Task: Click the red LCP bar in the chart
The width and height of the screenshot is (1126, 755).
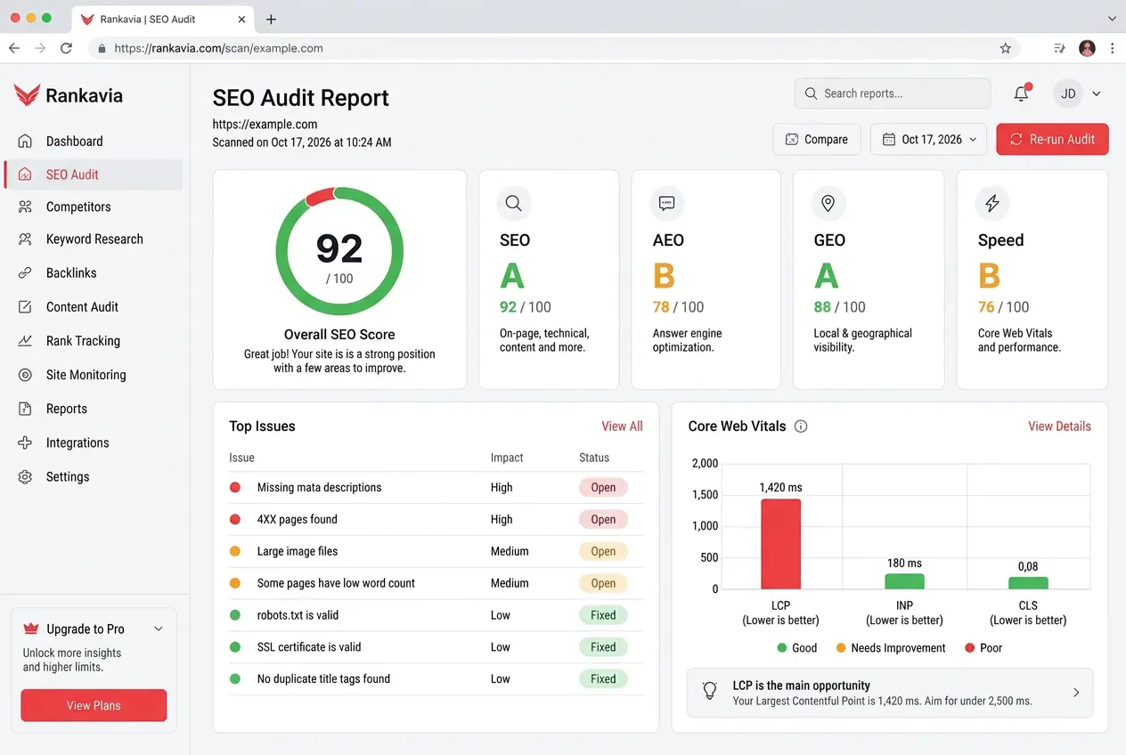Action: click(780, 544)
